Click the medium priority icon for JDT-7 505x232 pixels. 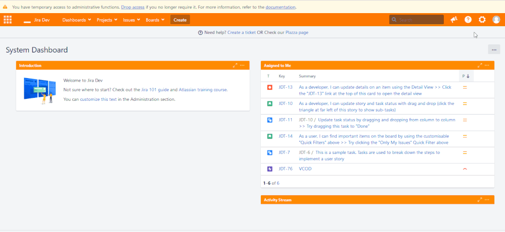click(x=465, y=153)
